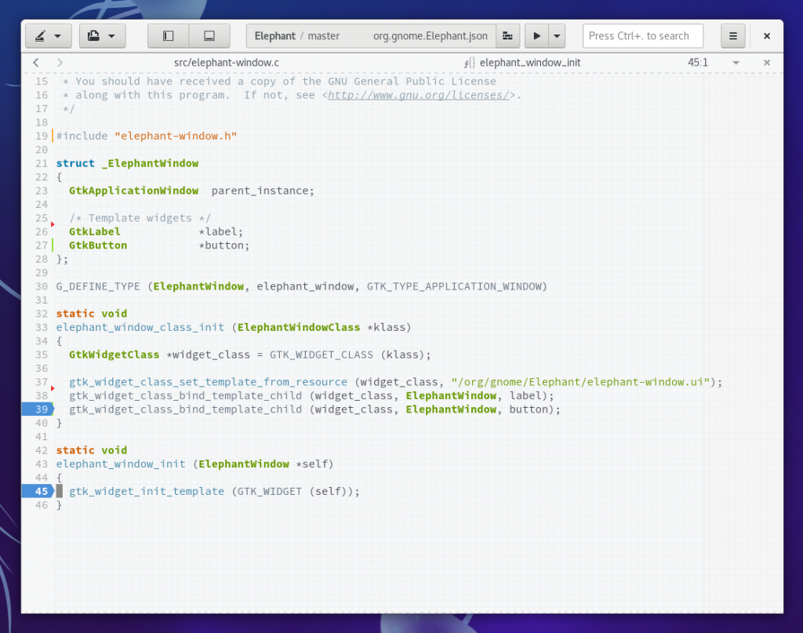The height and width of the screenshot is (633, 803).
Task: Expand the document options dropdown arrow
Action: [x=736, y=63]
